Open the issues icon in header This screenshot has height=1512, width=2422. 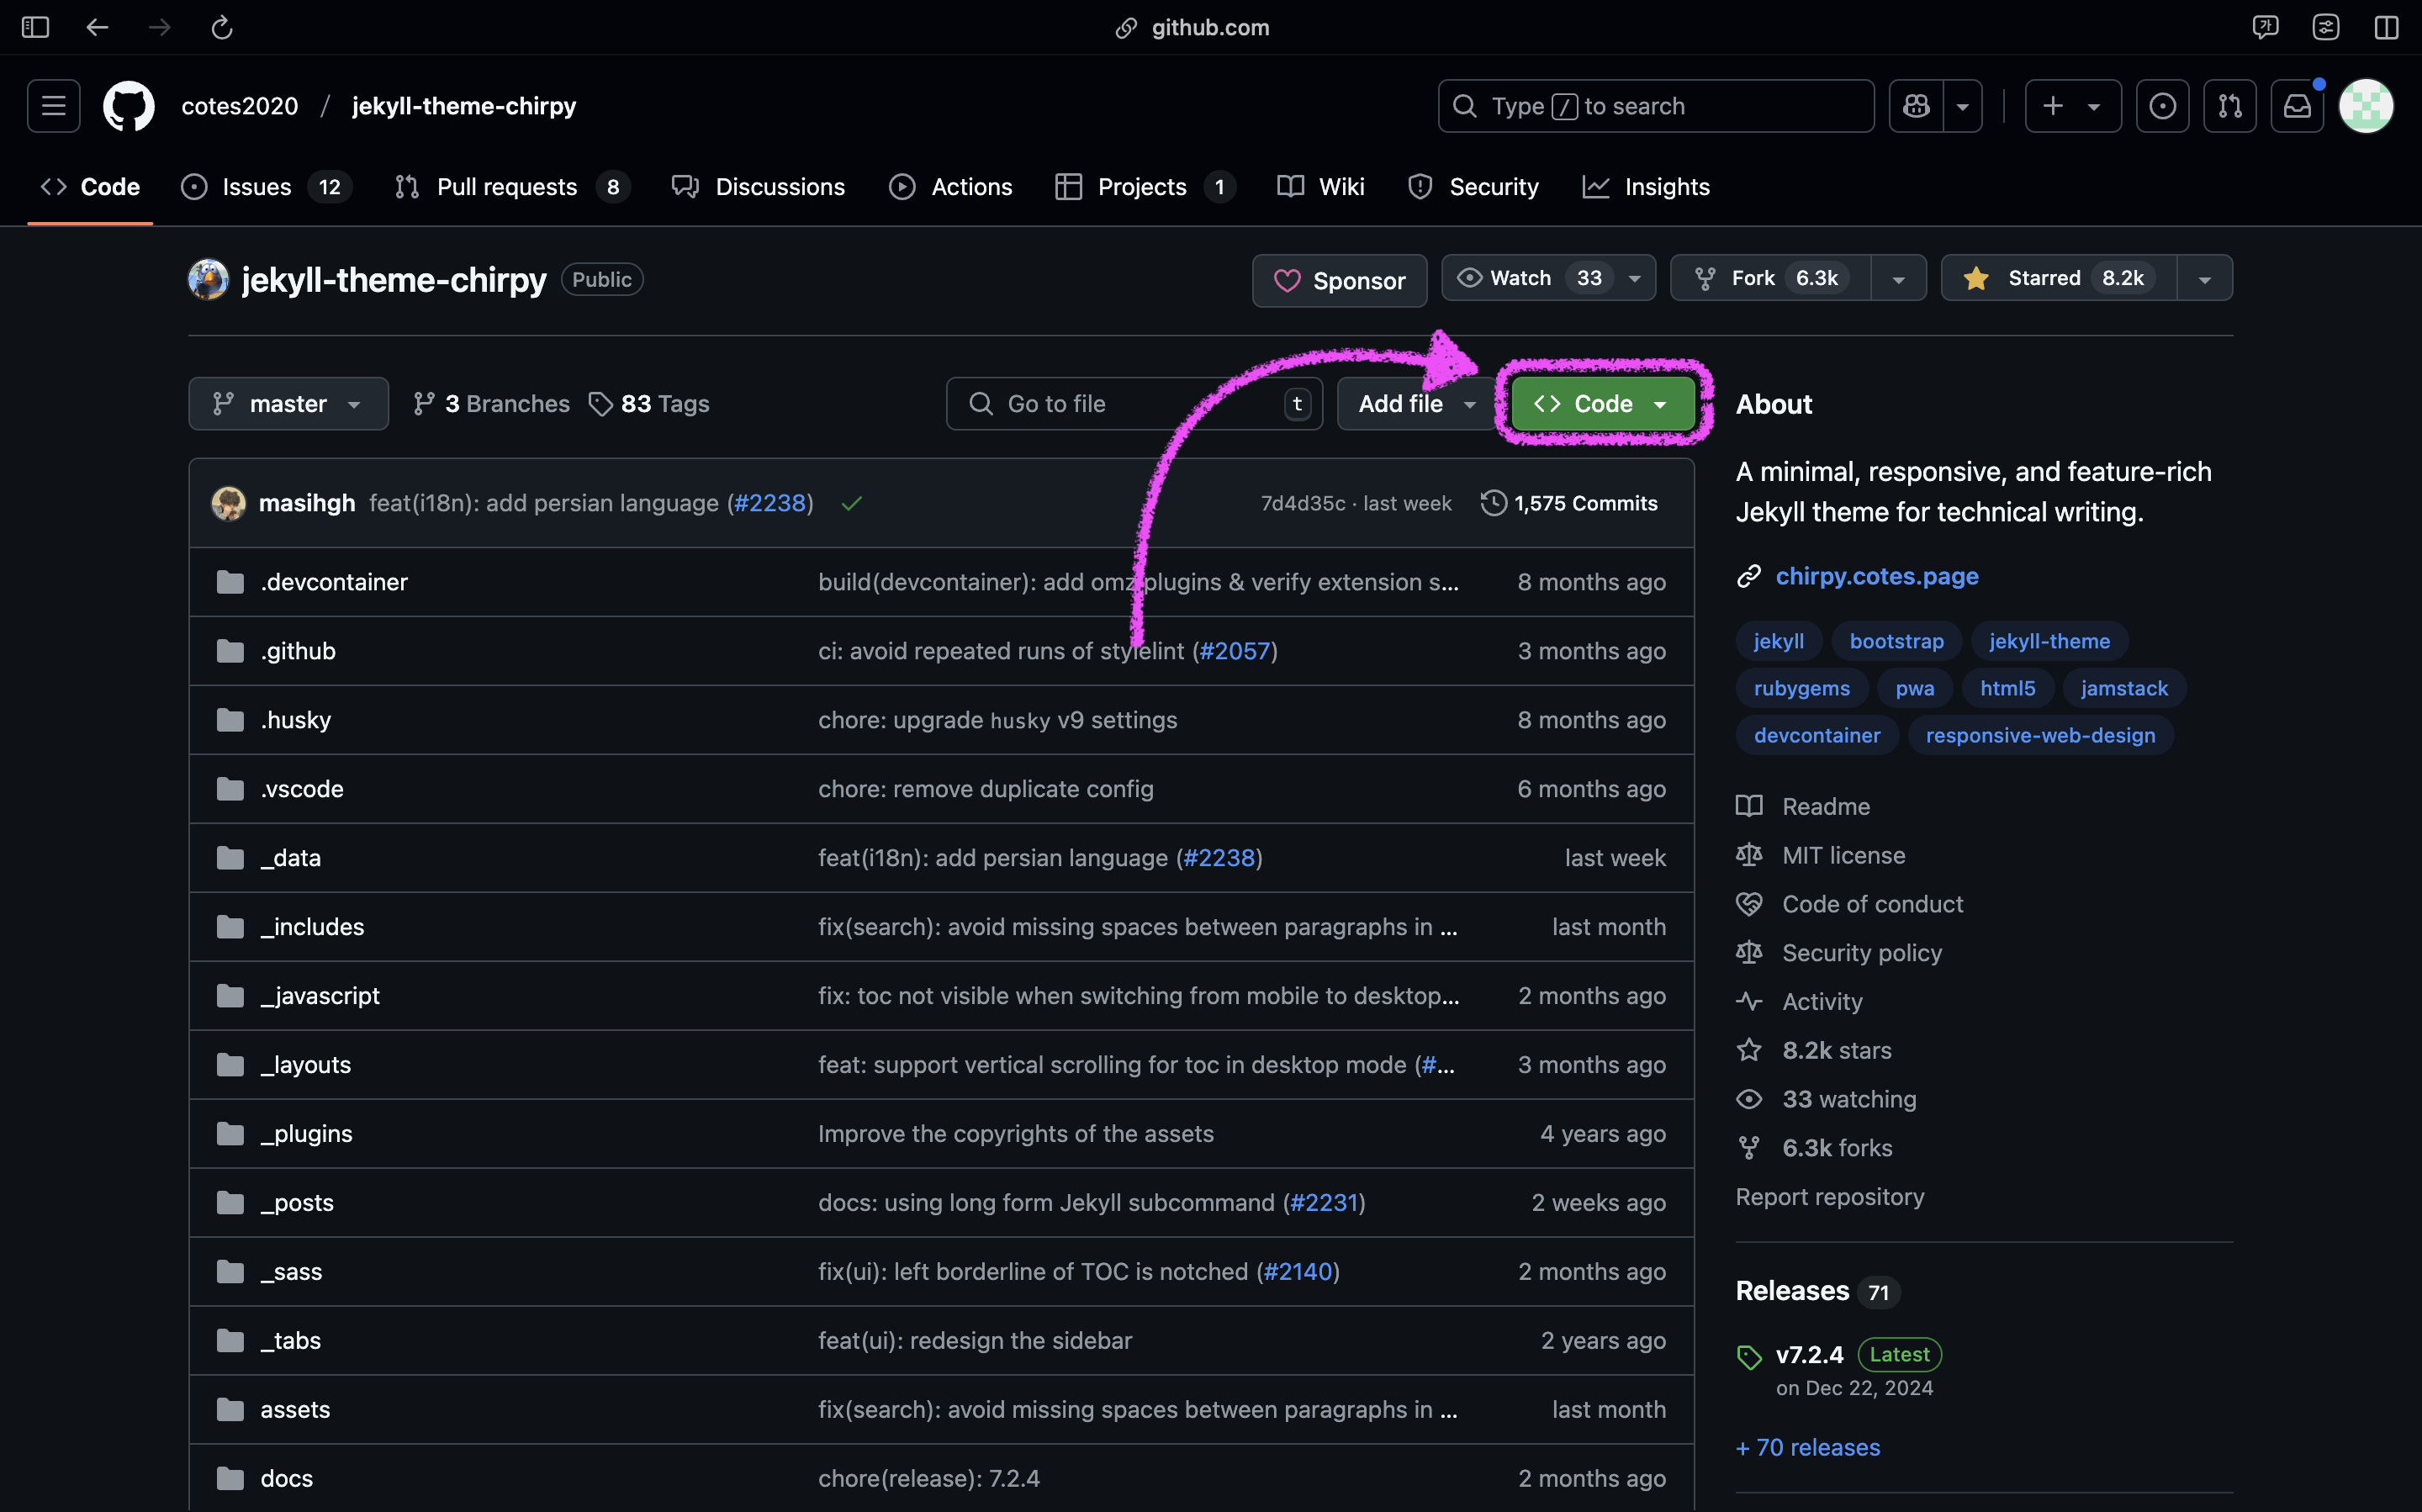[x=2162, y=106]
